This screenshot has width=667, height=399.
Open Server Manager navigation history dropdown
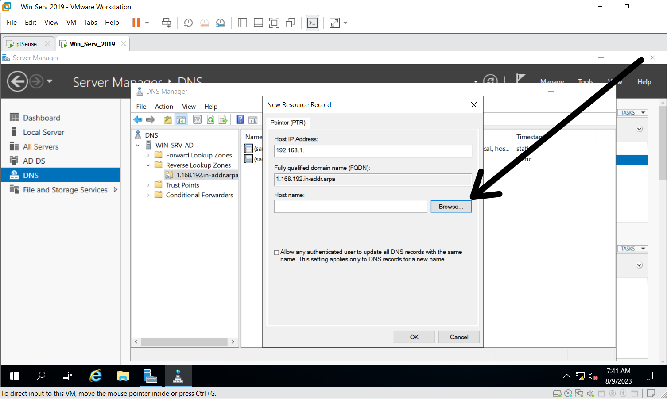(x=50, y=81)
